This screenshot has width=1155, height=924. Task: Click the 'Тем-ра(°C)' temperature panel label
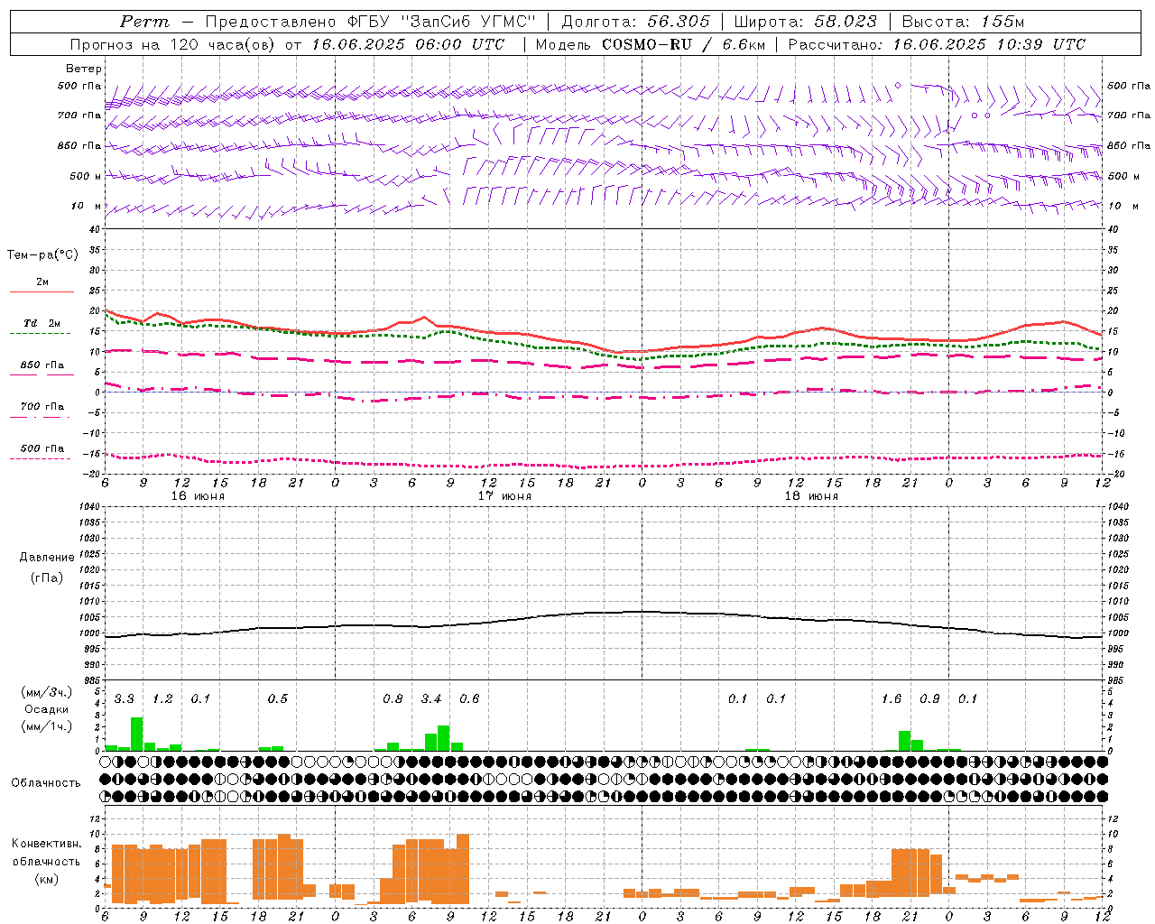(x=42, y=255)
